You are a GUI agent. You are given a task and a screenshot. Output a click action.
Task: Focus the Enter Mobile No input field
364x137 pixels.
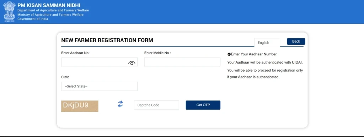coord(182,62)
